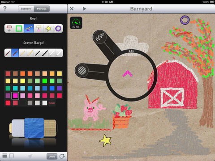Choose the purple ring goal tool
Viewport: 215px width, 161px height.
[58, 28]
